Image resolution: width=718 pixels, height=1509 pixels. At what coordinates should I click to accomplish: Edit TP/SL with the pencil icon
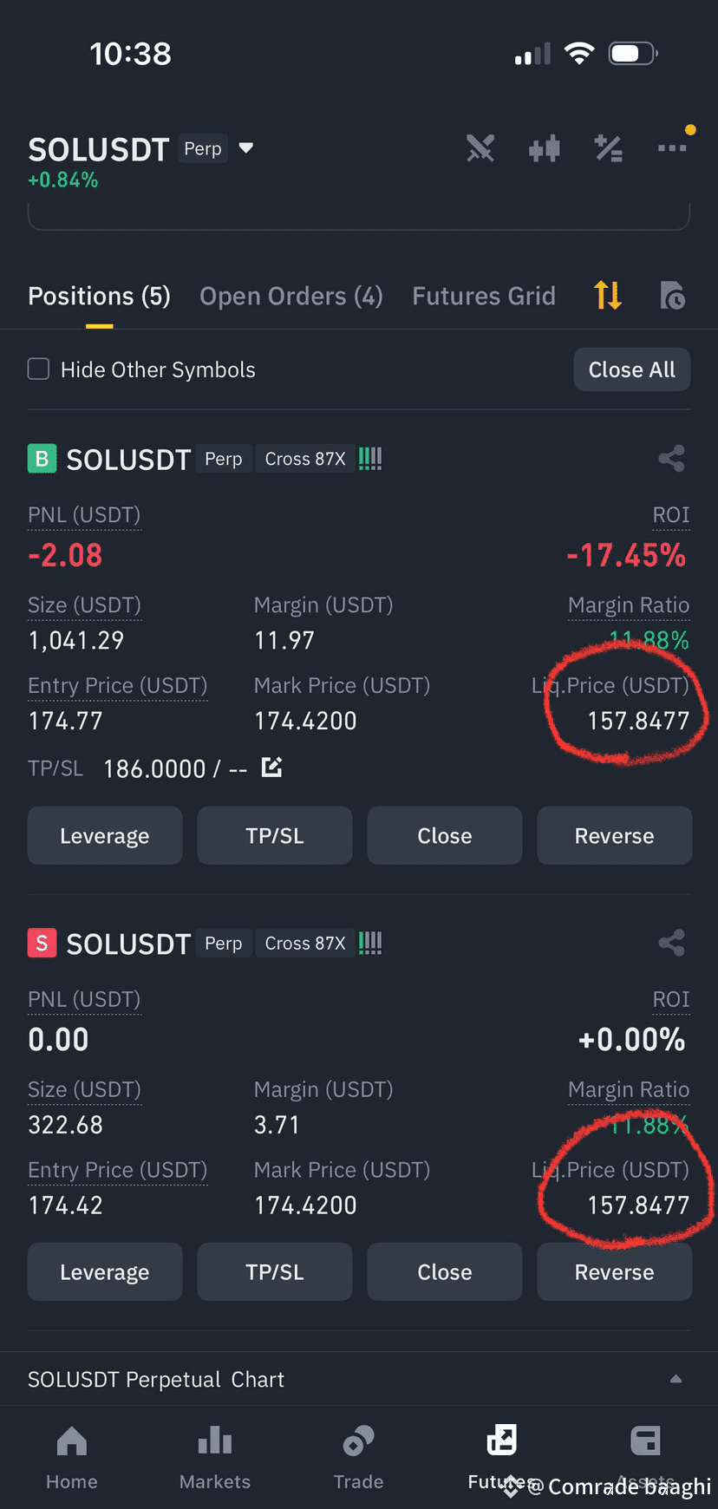(x=272, y=768)
